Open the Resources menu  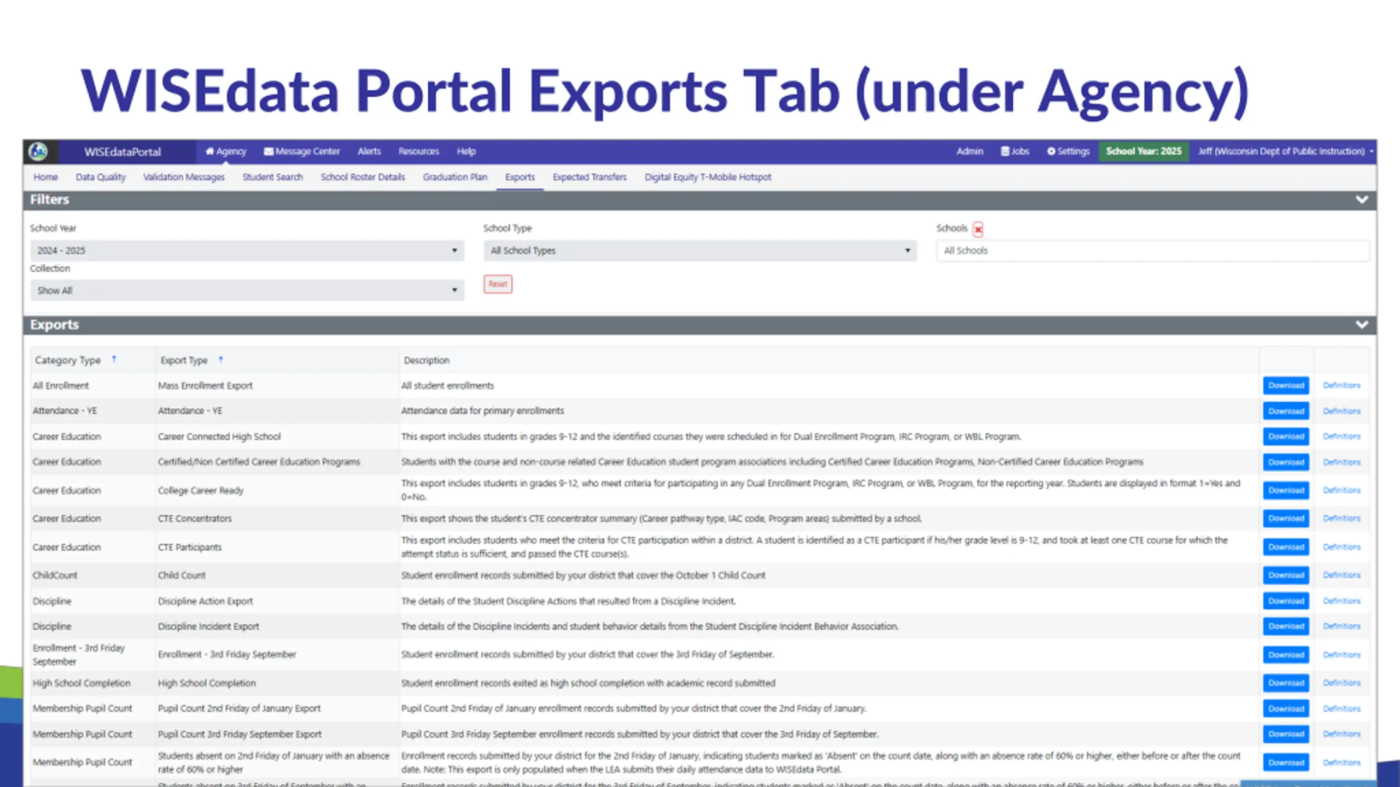[418, 151]
